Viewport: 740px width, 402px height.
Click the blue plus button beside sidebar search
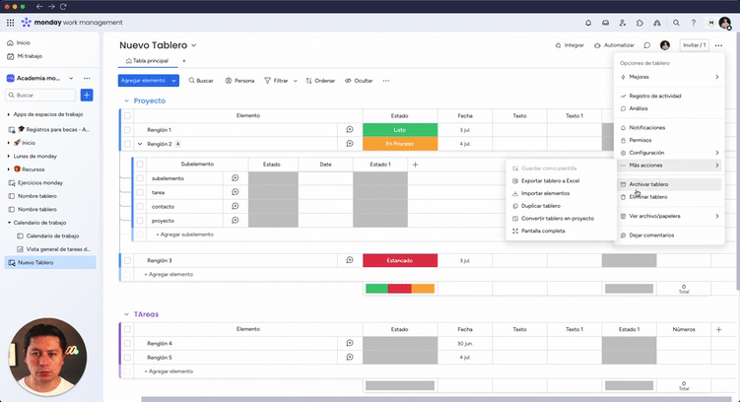(x=87, y=95)
